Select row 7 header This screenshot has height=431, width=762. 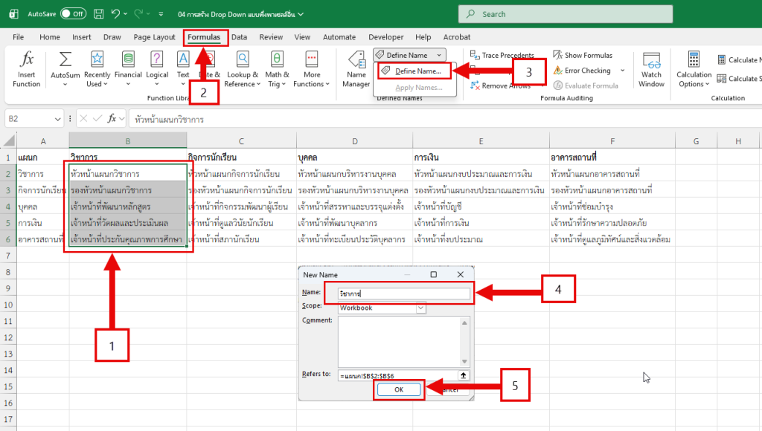(x=8, y=256)
